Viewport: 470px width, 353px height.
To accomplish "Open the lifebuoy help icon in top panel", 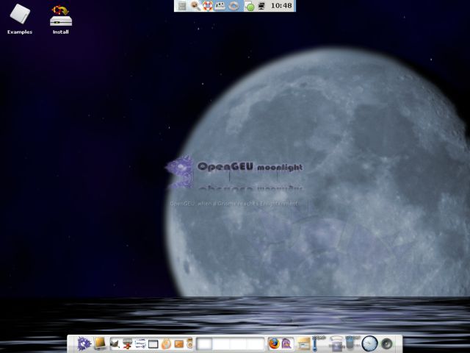I will pyautogui.click(x=207, y=6).
